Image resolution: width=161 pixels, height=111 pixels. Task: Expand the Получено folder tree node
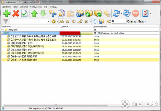click(3, 30)
